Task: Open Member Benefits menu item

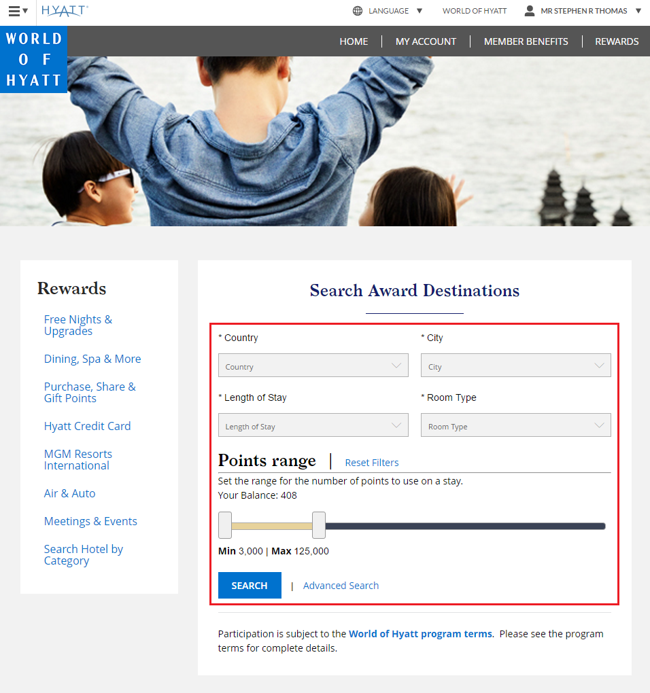Action: (x=526, y=41)
